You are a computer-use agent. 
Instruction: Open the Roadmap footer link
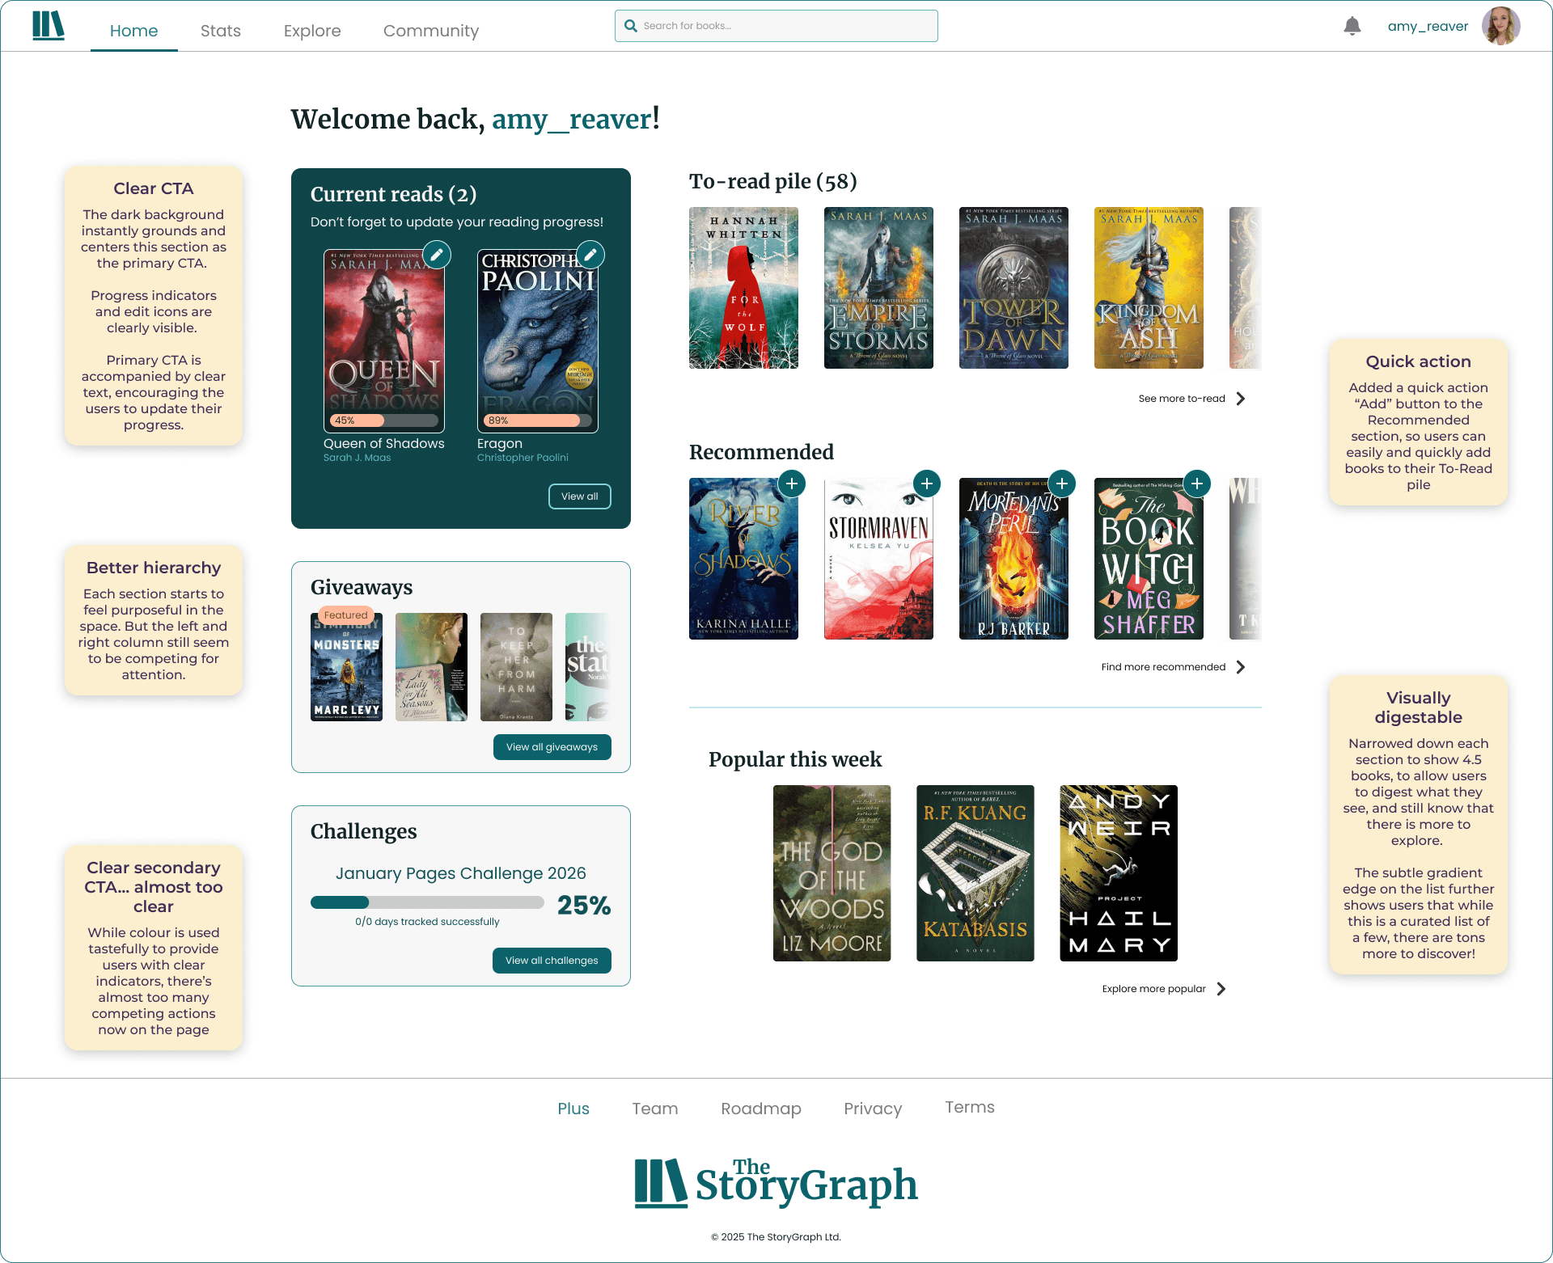pyautogui.click(x=760, y=1109)
